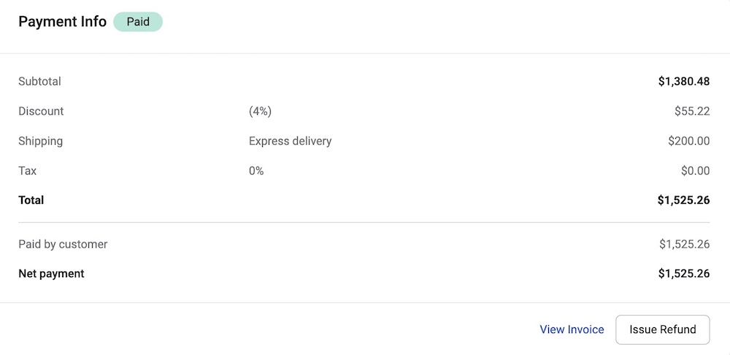Screen dimensions: 730x355
Task: Click the Subtotal label
Action: (39, 82)
